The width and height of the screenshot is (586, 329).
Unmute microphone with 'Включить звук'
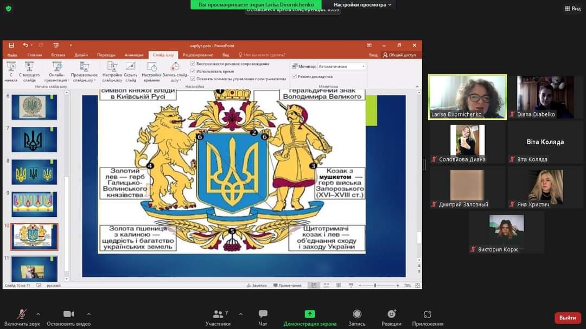pyautogui.click(x=22, y=314)
